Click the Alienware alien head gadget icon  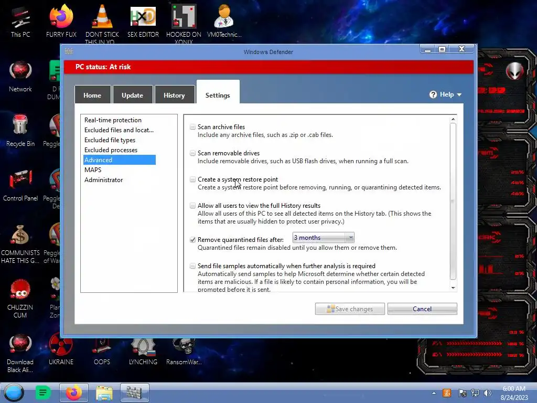[515, 71]
